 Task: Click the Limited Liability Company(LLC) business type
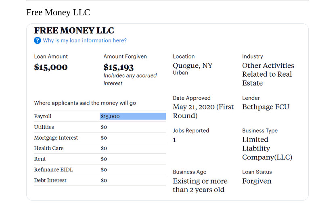(267, 148)
